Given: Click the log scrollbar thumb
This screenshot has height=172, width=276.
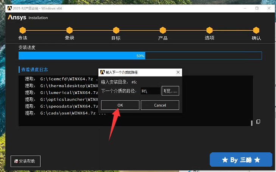Looking at the screenshot, I should pos(252,123).
